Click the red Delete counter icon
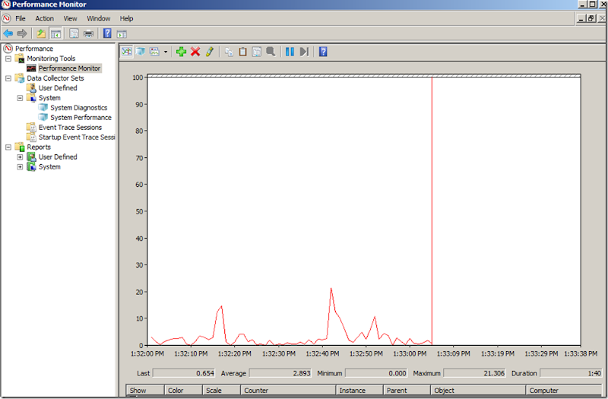608x399 pixels. (x=195, y=52)
